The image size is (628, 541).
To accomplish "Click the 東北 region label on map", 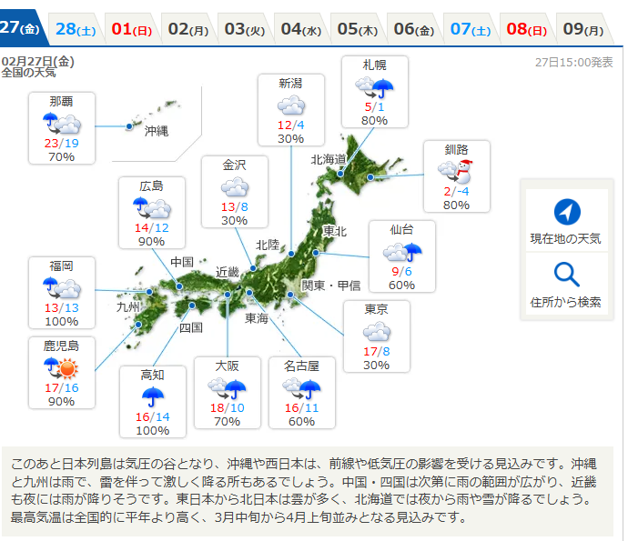I will point(334,231).
